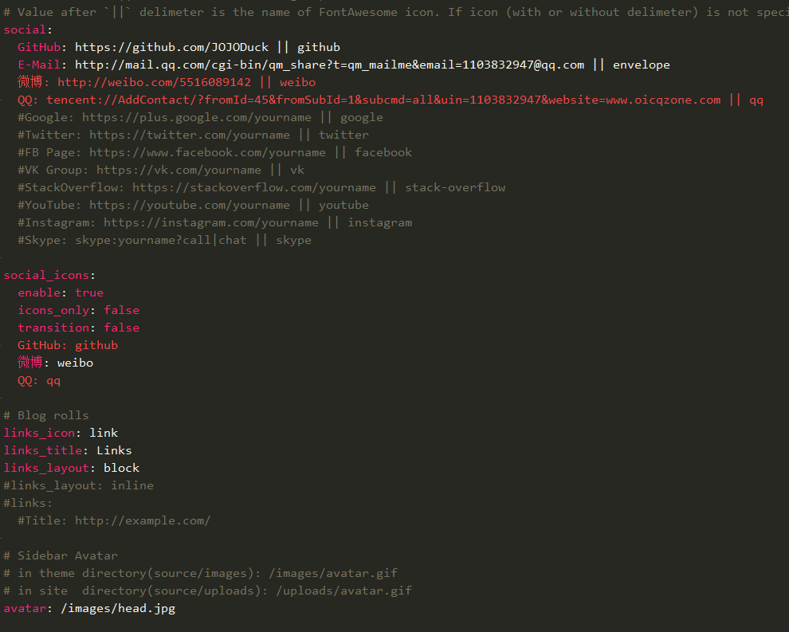Click the 'false' value of transition
789x632 pixels.
[121, 328]
